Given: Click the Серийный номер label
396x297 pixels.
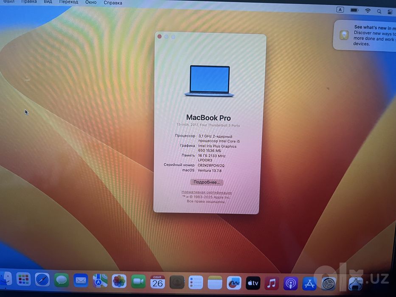Looking at the screenshot, I should pos(179,165).
